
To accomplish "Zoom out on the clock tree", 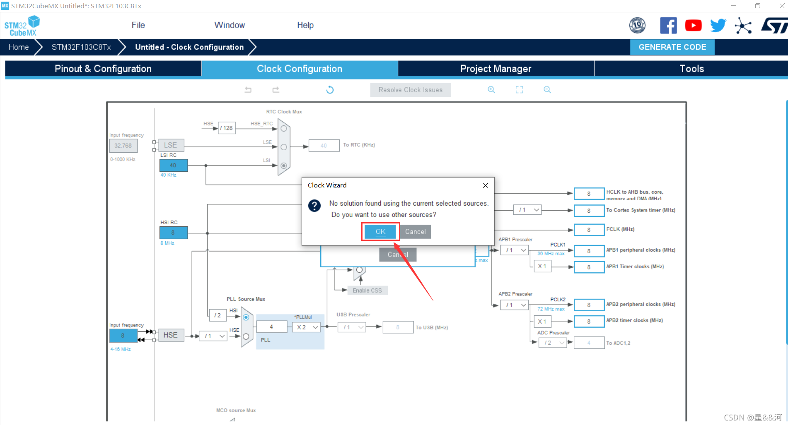I will [547, 90].
